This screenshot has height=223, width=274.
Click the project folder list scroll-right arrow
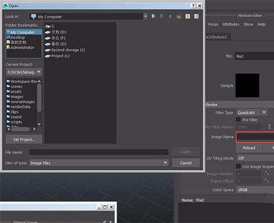pyautogui.click(x=34, y=129)
